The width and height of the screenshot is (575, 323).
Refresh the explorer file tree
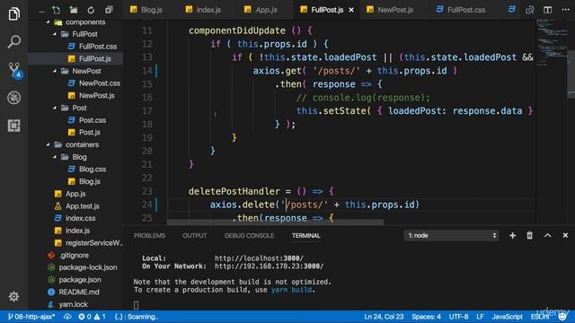click(x=91, y=10)
